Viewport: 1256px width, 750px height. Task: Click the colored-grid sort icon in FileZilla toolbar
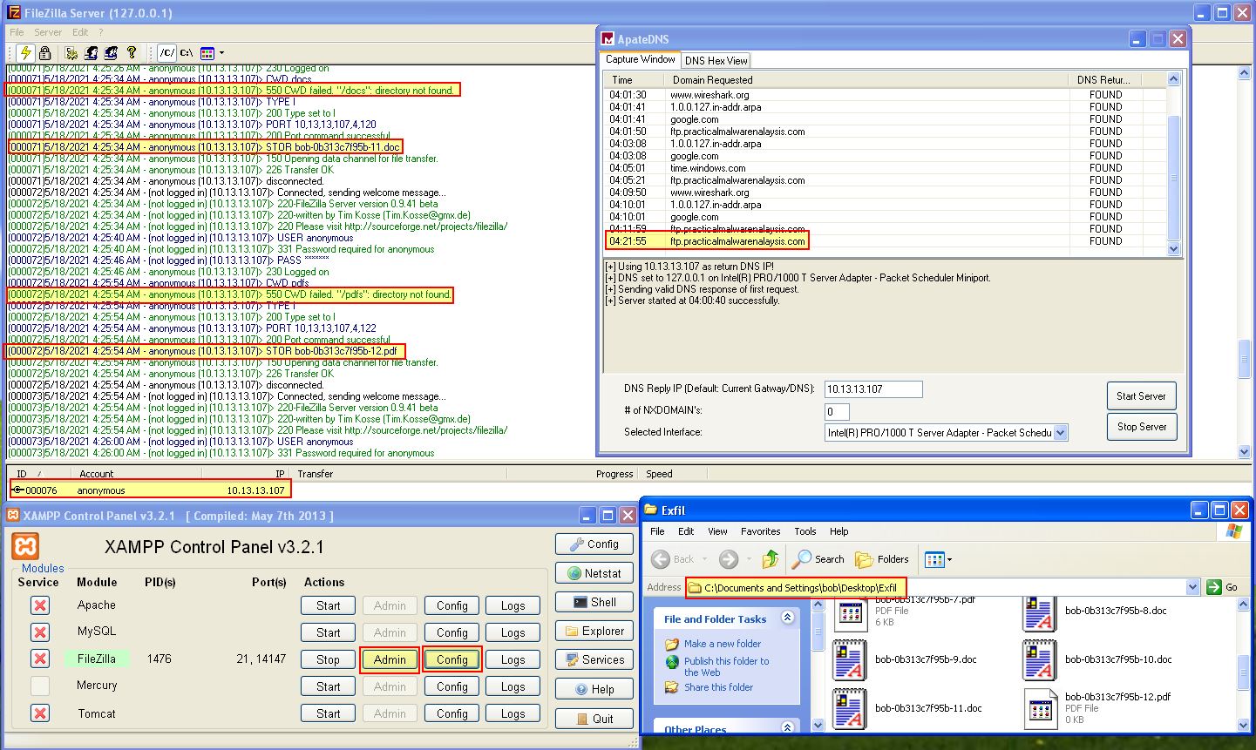point(207,53)
